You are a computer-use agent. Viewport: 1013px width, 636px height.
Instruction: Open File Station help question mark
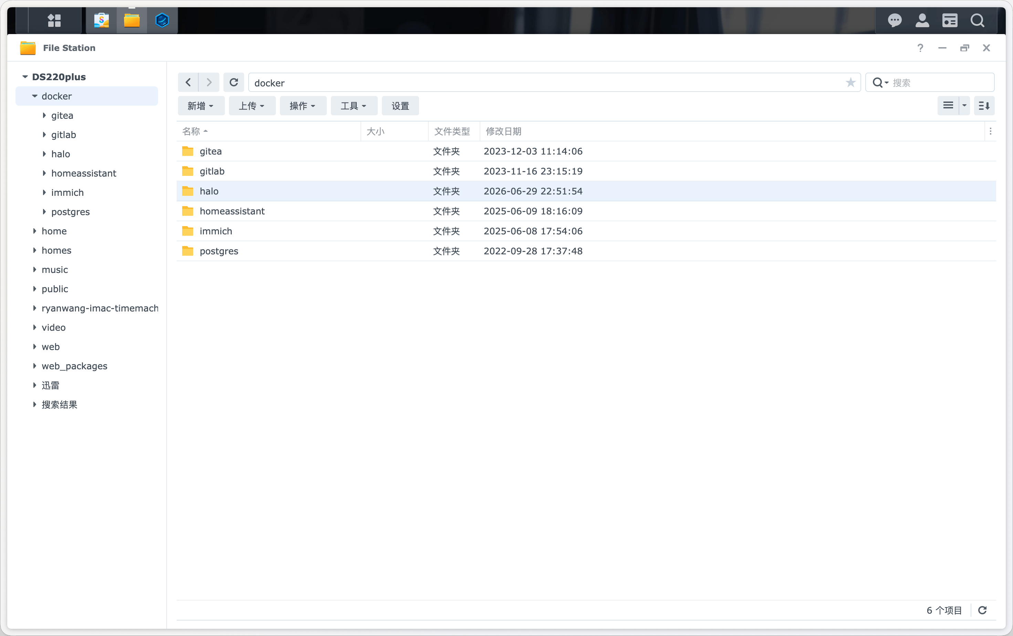920,48
